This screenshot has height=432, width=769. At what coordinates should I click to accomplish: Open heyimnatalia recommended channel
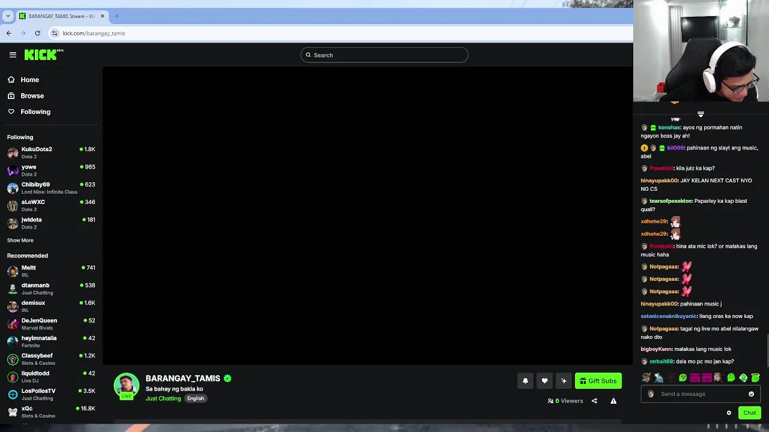(51, 341)
